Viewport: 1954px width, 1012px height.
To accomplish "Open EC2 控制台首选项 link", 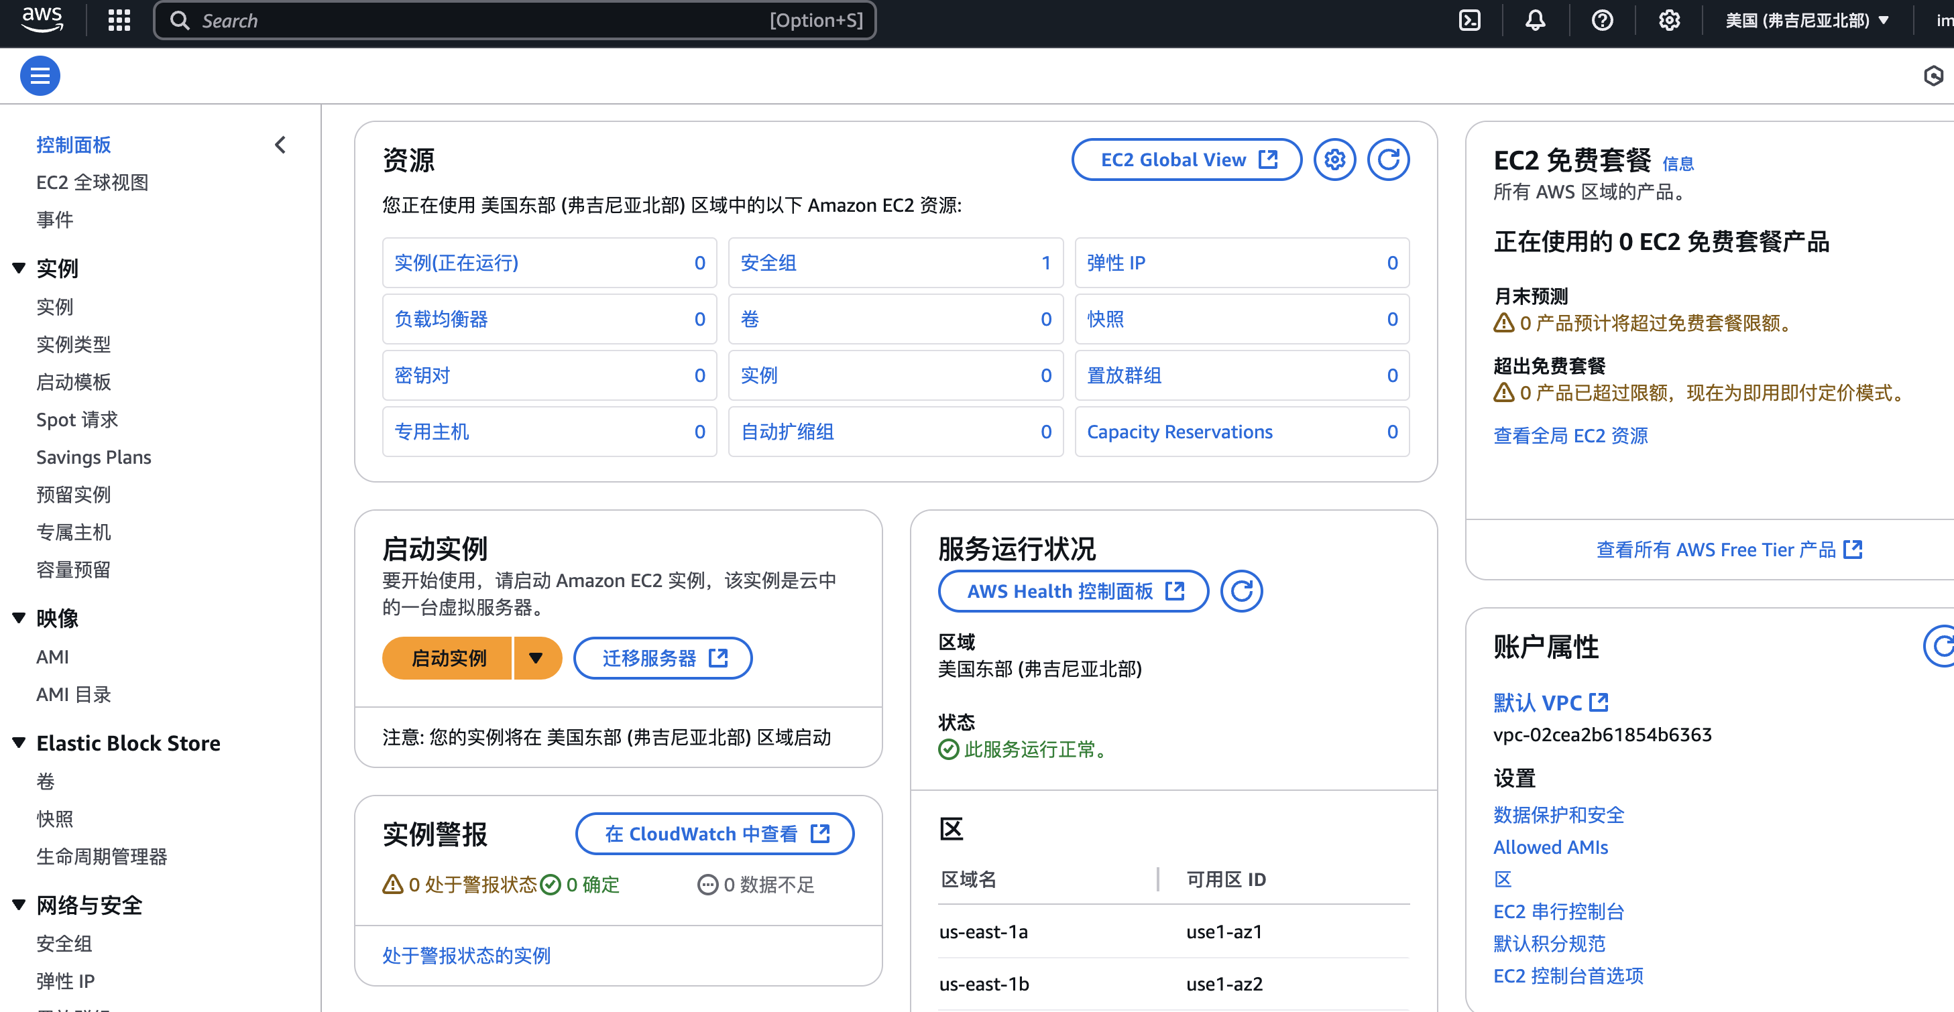I will 1568,976.
